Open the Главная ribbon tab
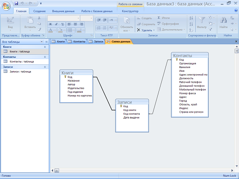Viewport: 239px width, 179px height. point(21,11)
